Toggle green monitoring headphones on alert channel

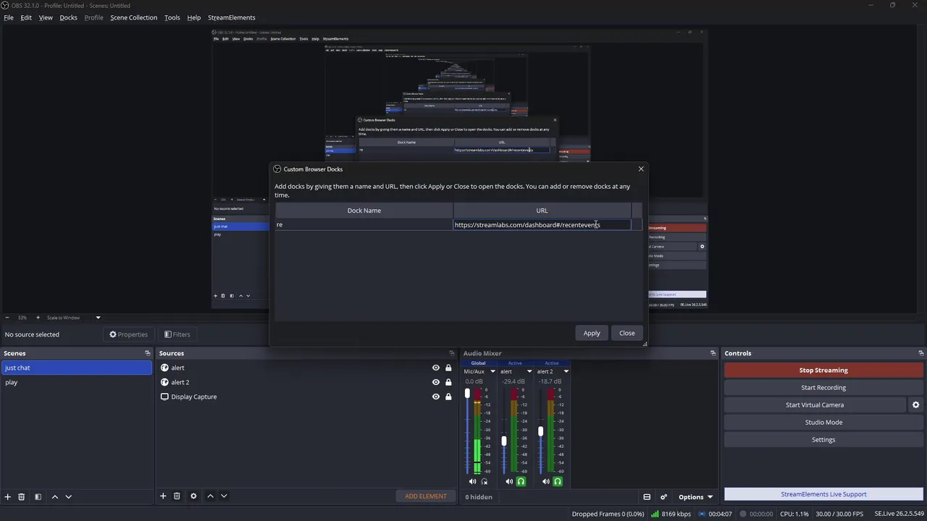click(x=521, y=481)
